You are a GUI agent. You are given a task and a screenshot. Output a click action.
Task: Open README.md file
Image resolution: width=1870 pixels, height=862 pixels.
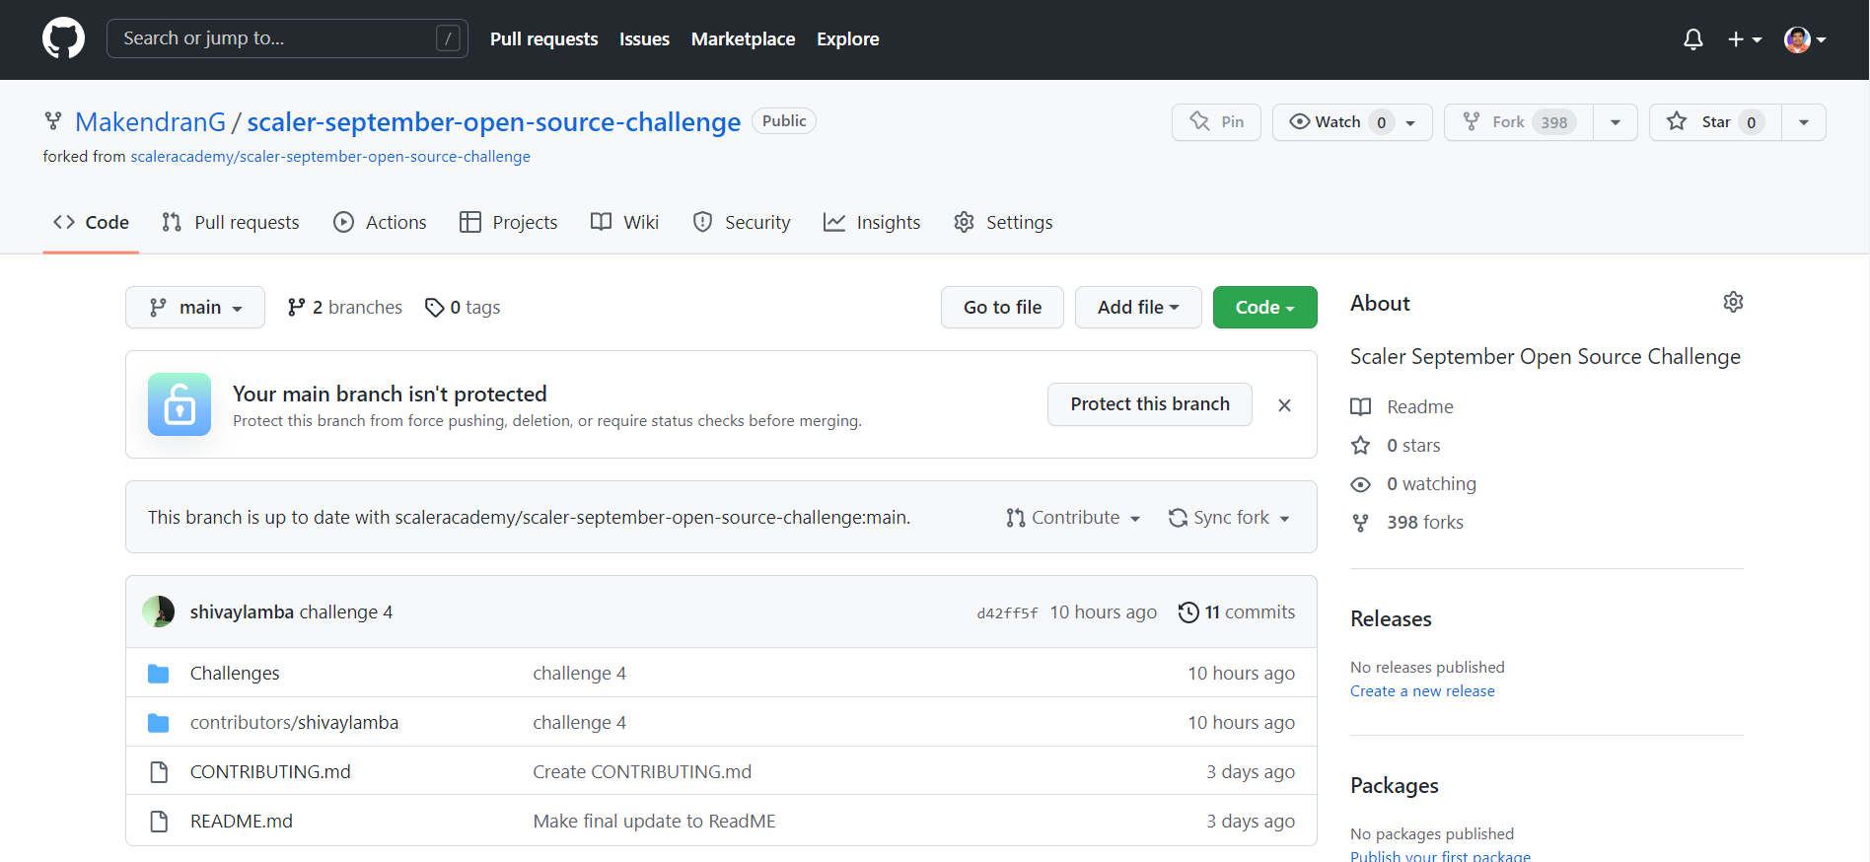click(242, 821)
